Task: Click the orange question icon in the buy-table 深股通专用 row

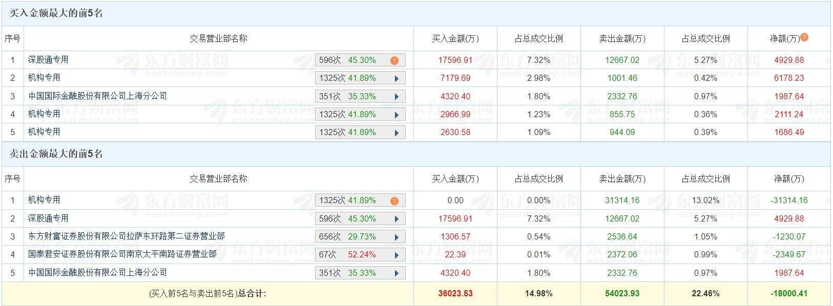Action: tap(394, 60)
